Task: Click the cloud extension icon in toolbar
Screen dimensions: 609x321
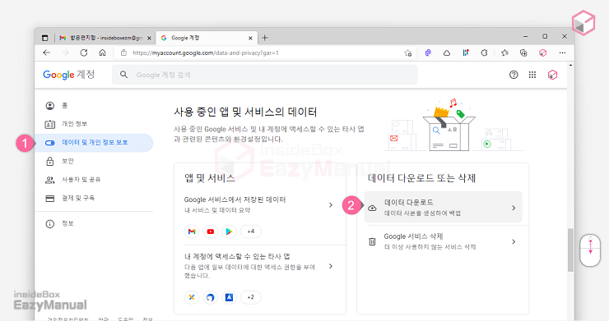Action: click(x=447, y=53)
